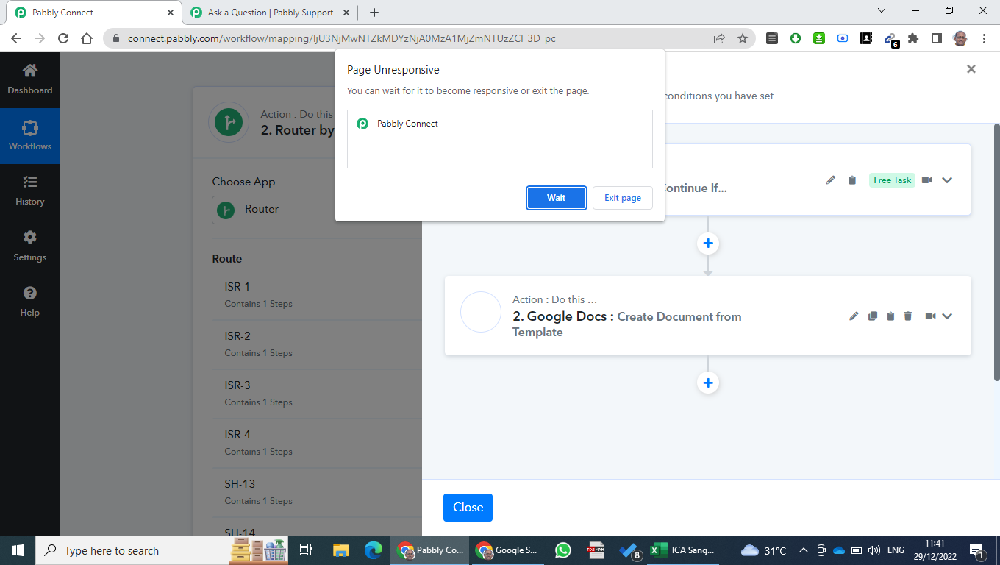Close the Ask a Question tab

347,13
